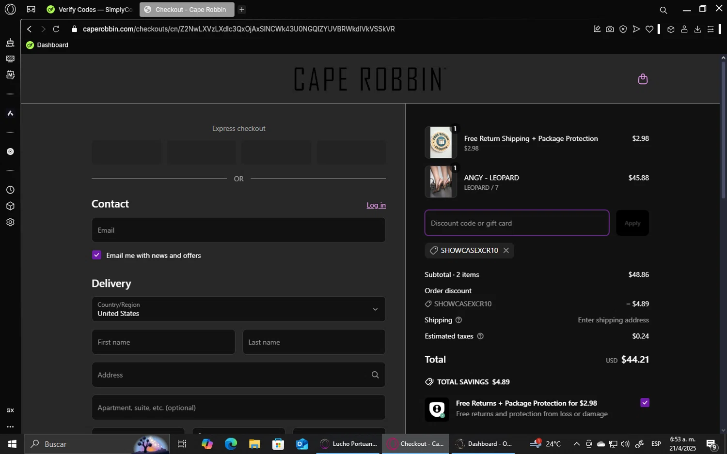Take a snapshot with camera icon
The height and width of the screenshot is (454, 727).
pos(610,29)
